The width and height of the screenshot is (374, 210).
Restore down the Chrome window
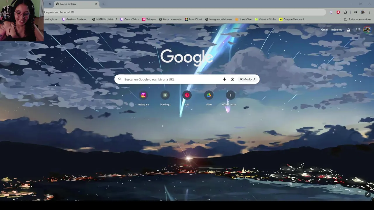pos(361,4)
